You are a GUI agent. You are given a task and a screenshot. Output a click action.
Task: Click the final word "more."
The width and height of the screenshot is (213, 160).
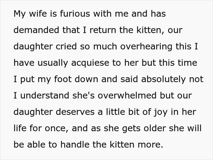click(x=150, y=145)
